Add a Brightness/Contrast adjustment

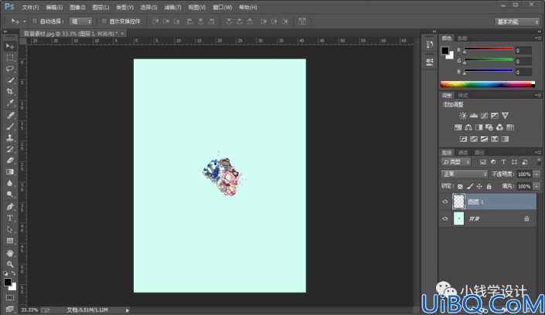(462, 116)
